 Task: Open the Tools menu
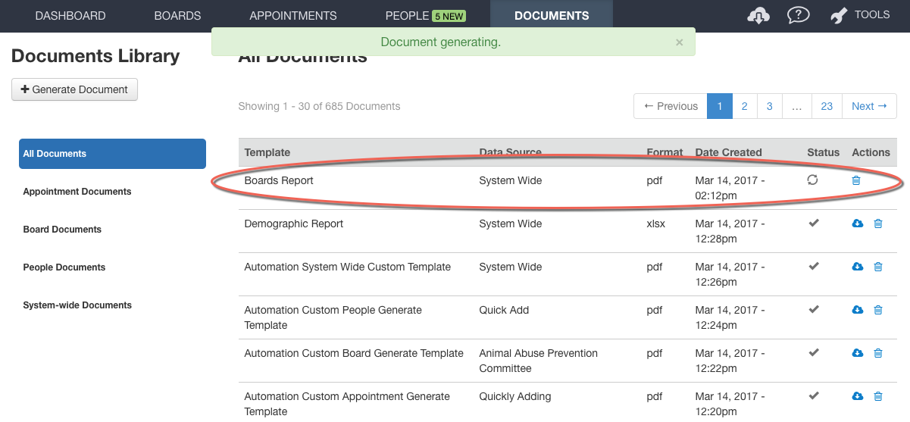[860, 15]
